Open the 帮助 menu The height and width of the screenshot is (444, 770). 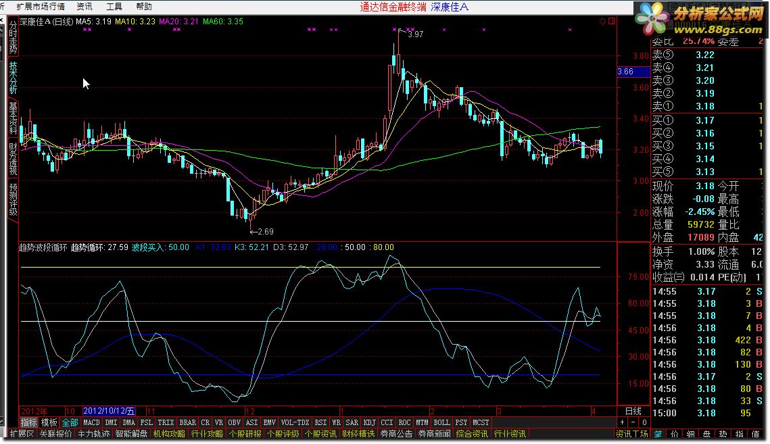click(x=143, y=6)
